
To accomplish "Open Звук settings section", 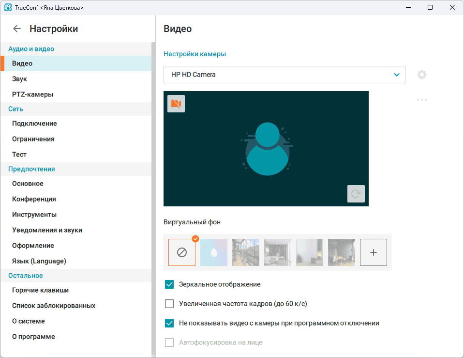I will coord(76,79).
